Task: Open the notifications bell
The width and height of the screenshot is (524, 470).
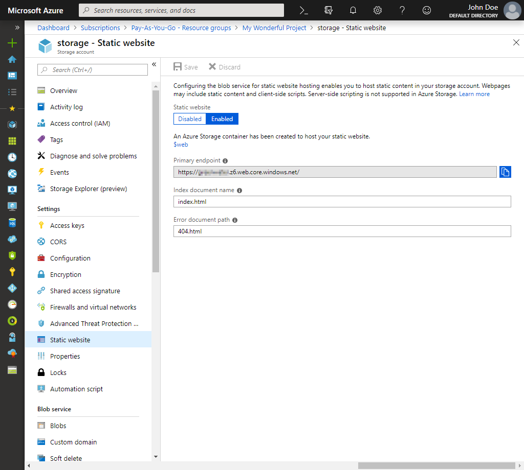Action: [353, 10]
